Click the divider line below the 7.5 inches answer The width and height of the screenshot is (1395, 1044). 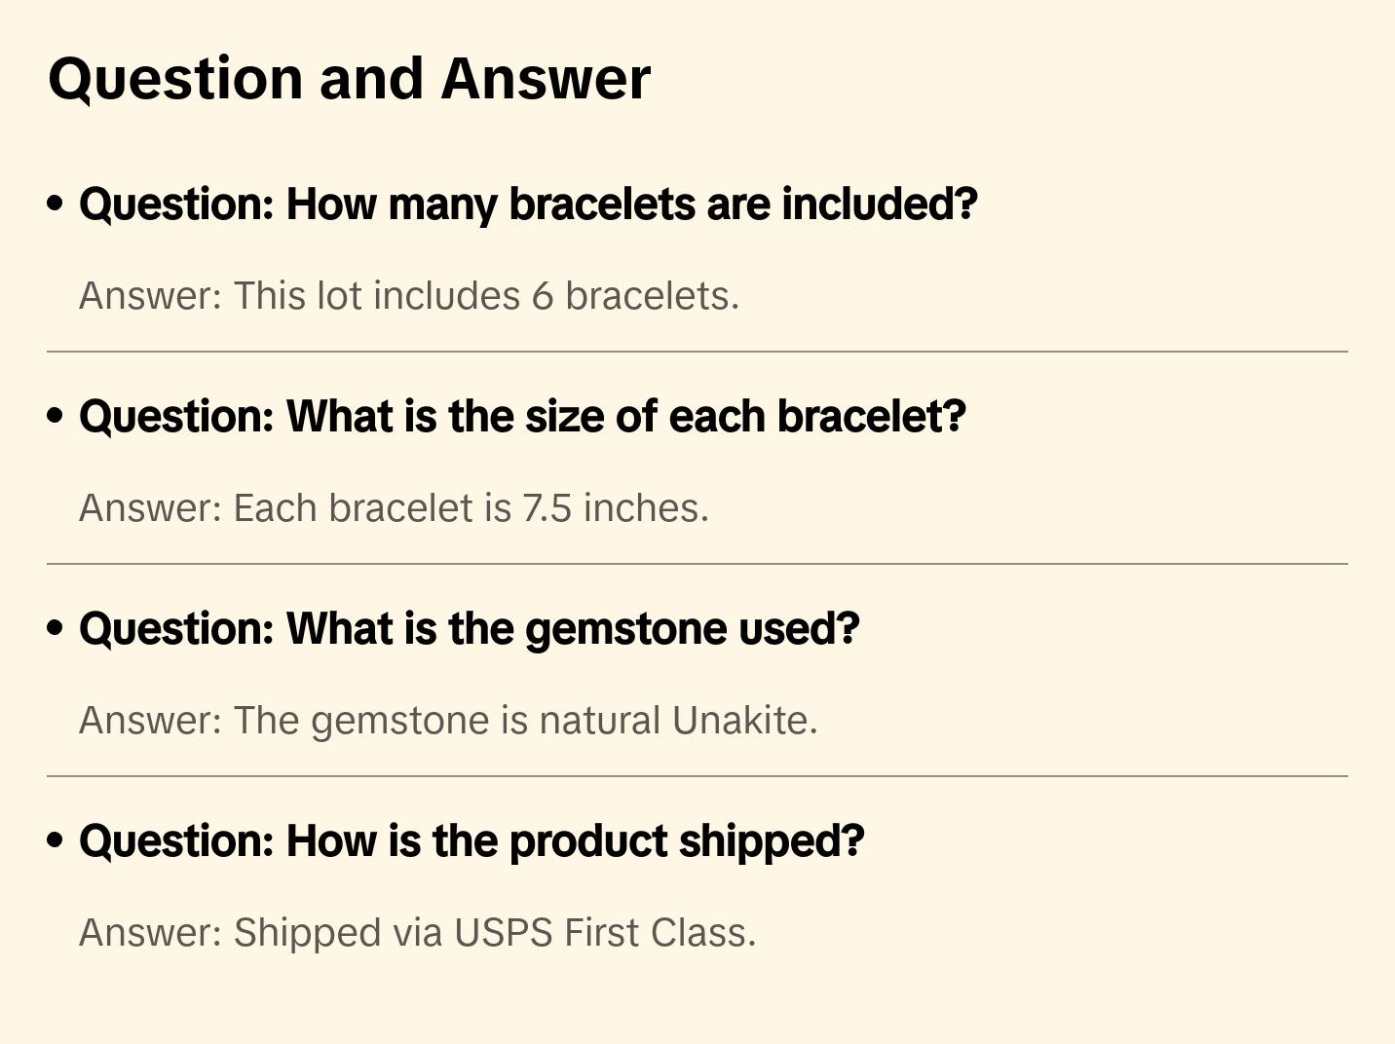point(697,564)
